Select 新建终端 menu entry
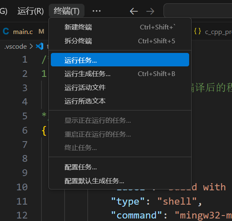This screenshot has width=232, height=221. click(120, 27)
